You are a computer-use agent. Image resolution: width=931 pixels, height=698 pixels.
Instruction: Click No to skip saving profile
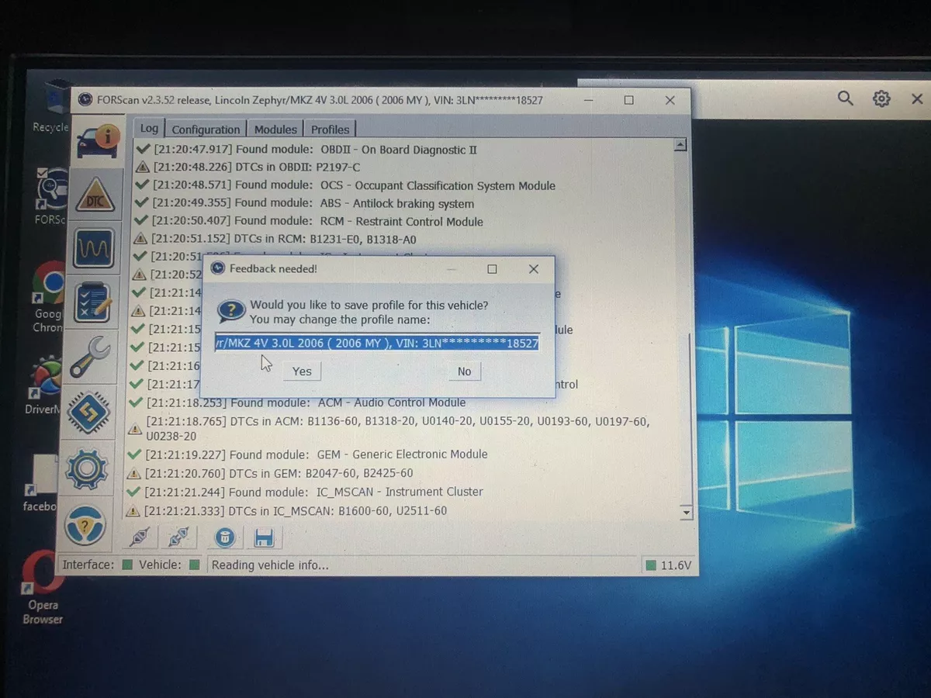point(464,371)
